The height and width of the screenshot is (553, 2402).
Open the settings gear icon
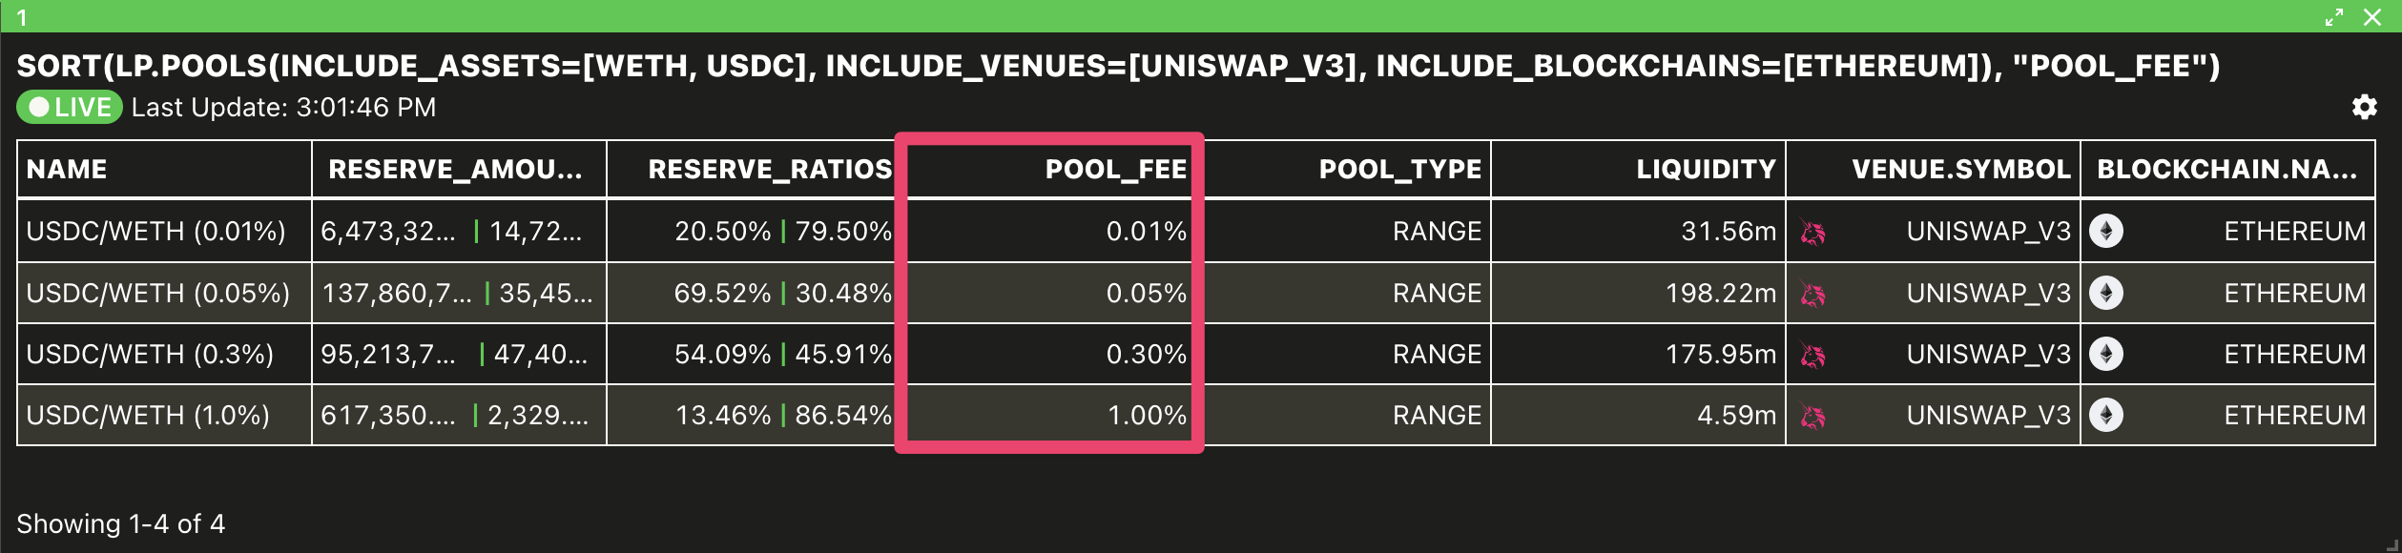[x=2364, y=107]
